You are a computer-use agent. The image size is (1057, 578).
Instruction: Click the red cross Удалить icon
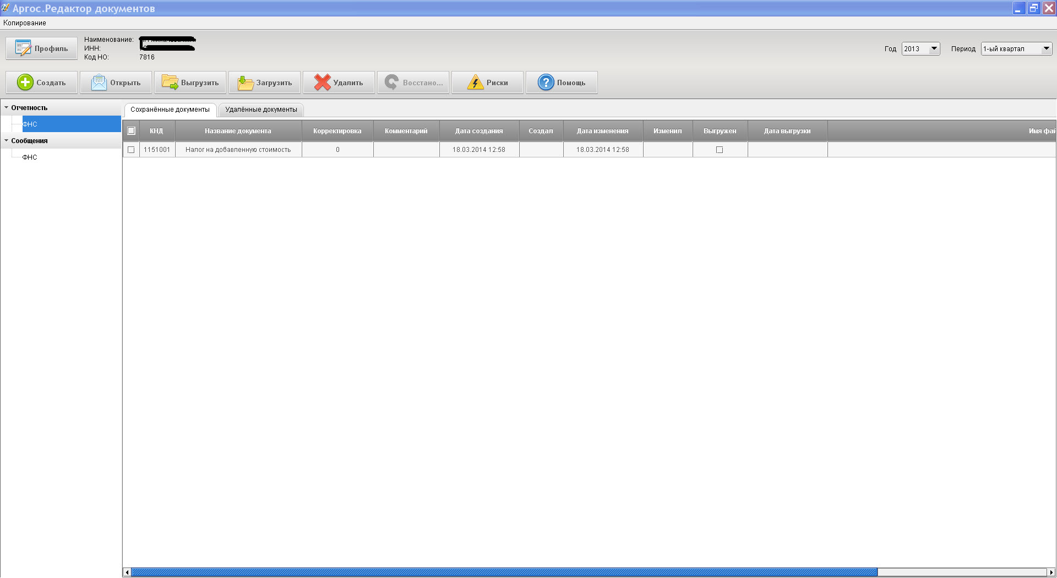click(322, 83)
